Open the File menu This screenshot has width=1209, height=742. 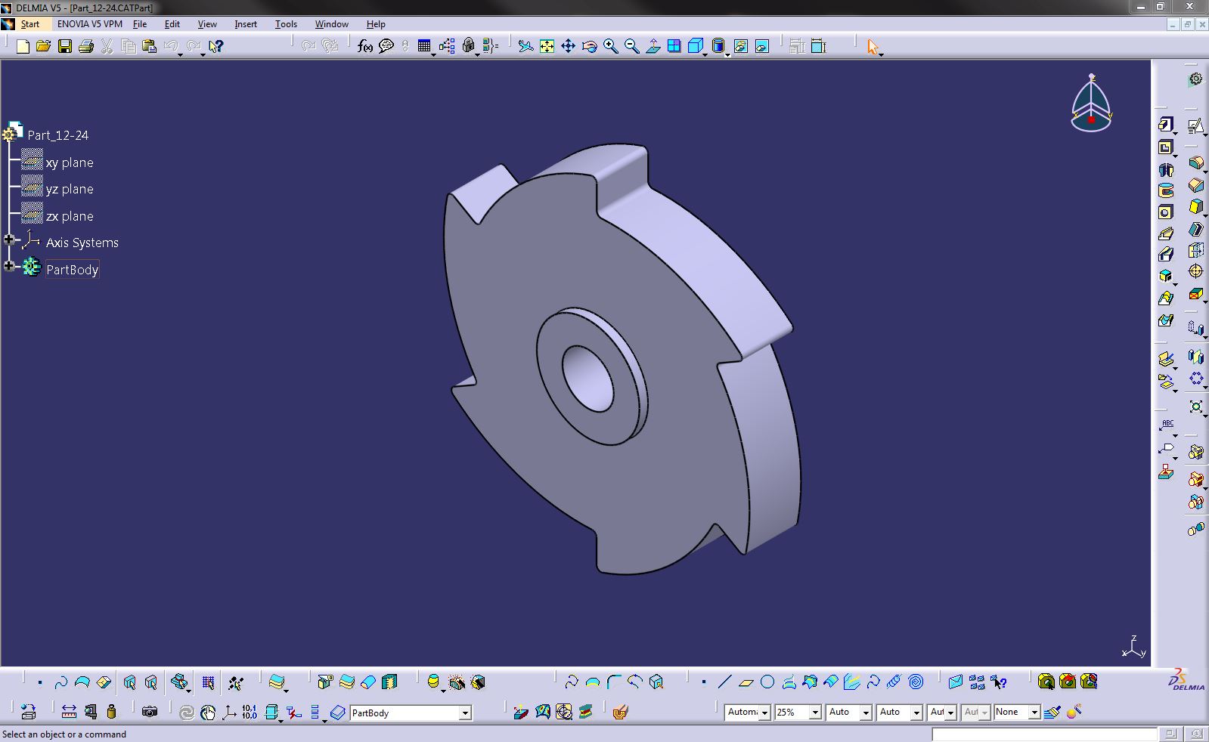click(x=140, y=24)
